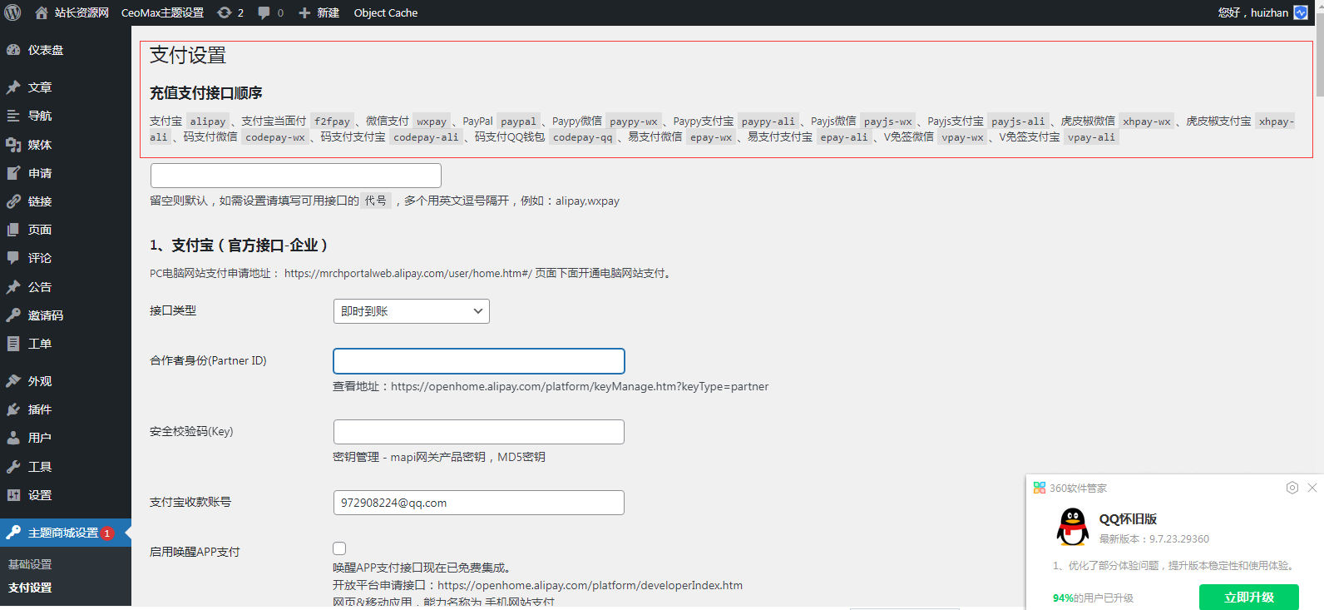Click the mrchportalweb.alipay.com address text
The image size is (1324, 610).
click(408, 273)
